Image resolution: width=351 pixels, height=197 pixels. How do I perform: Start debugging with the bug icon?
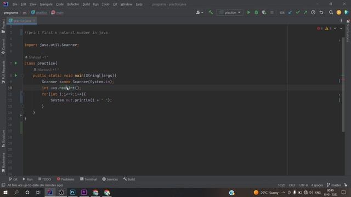[256, 13]
